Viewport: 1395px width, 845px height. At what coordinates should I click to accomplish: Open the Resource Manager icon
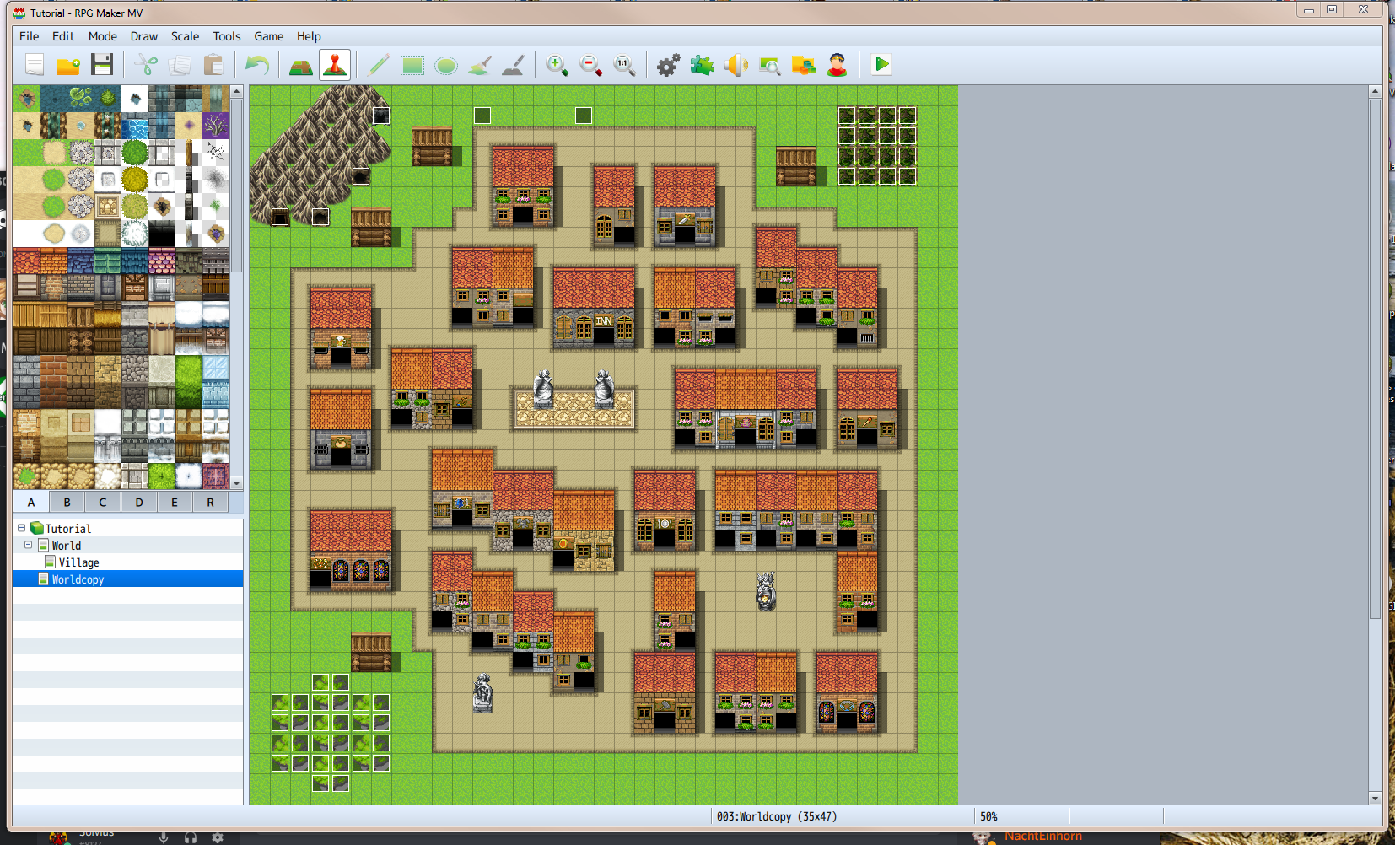coord(804,65)
